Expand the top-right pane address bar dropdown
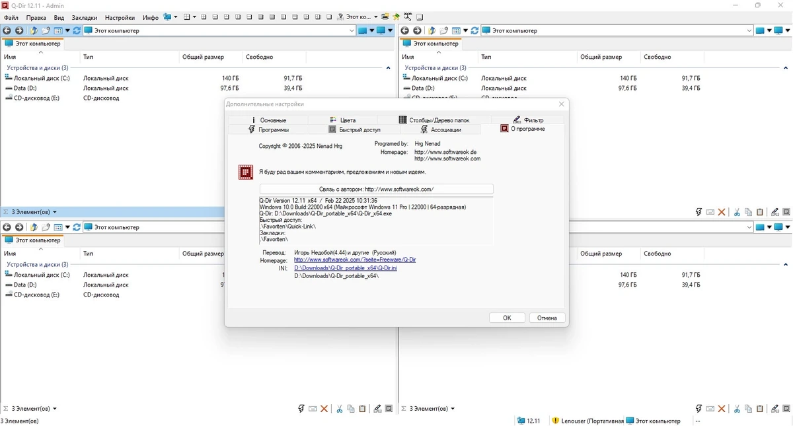 pyautogui.click(x=749, y=30)
